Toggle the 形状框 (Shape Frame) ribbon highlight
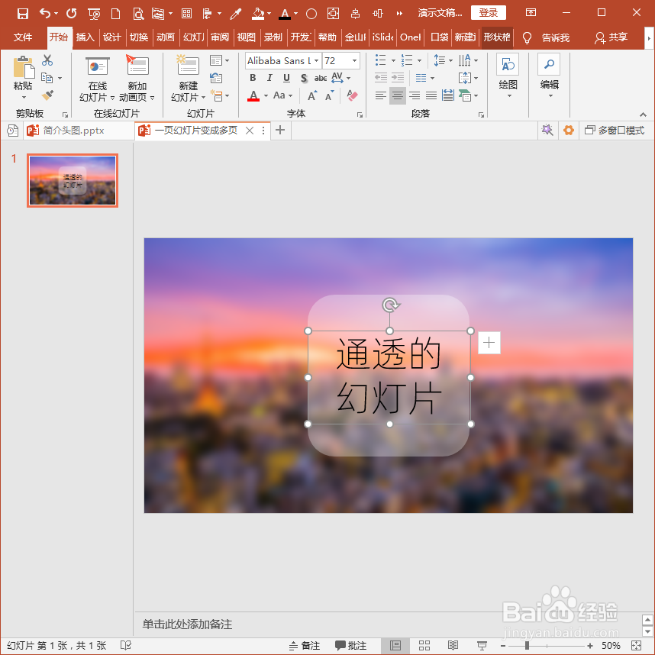The width and height of the screenshot is (655, 655). click(497, 37)
